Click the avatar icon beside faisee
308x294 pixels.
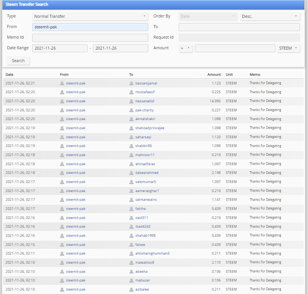131,245
